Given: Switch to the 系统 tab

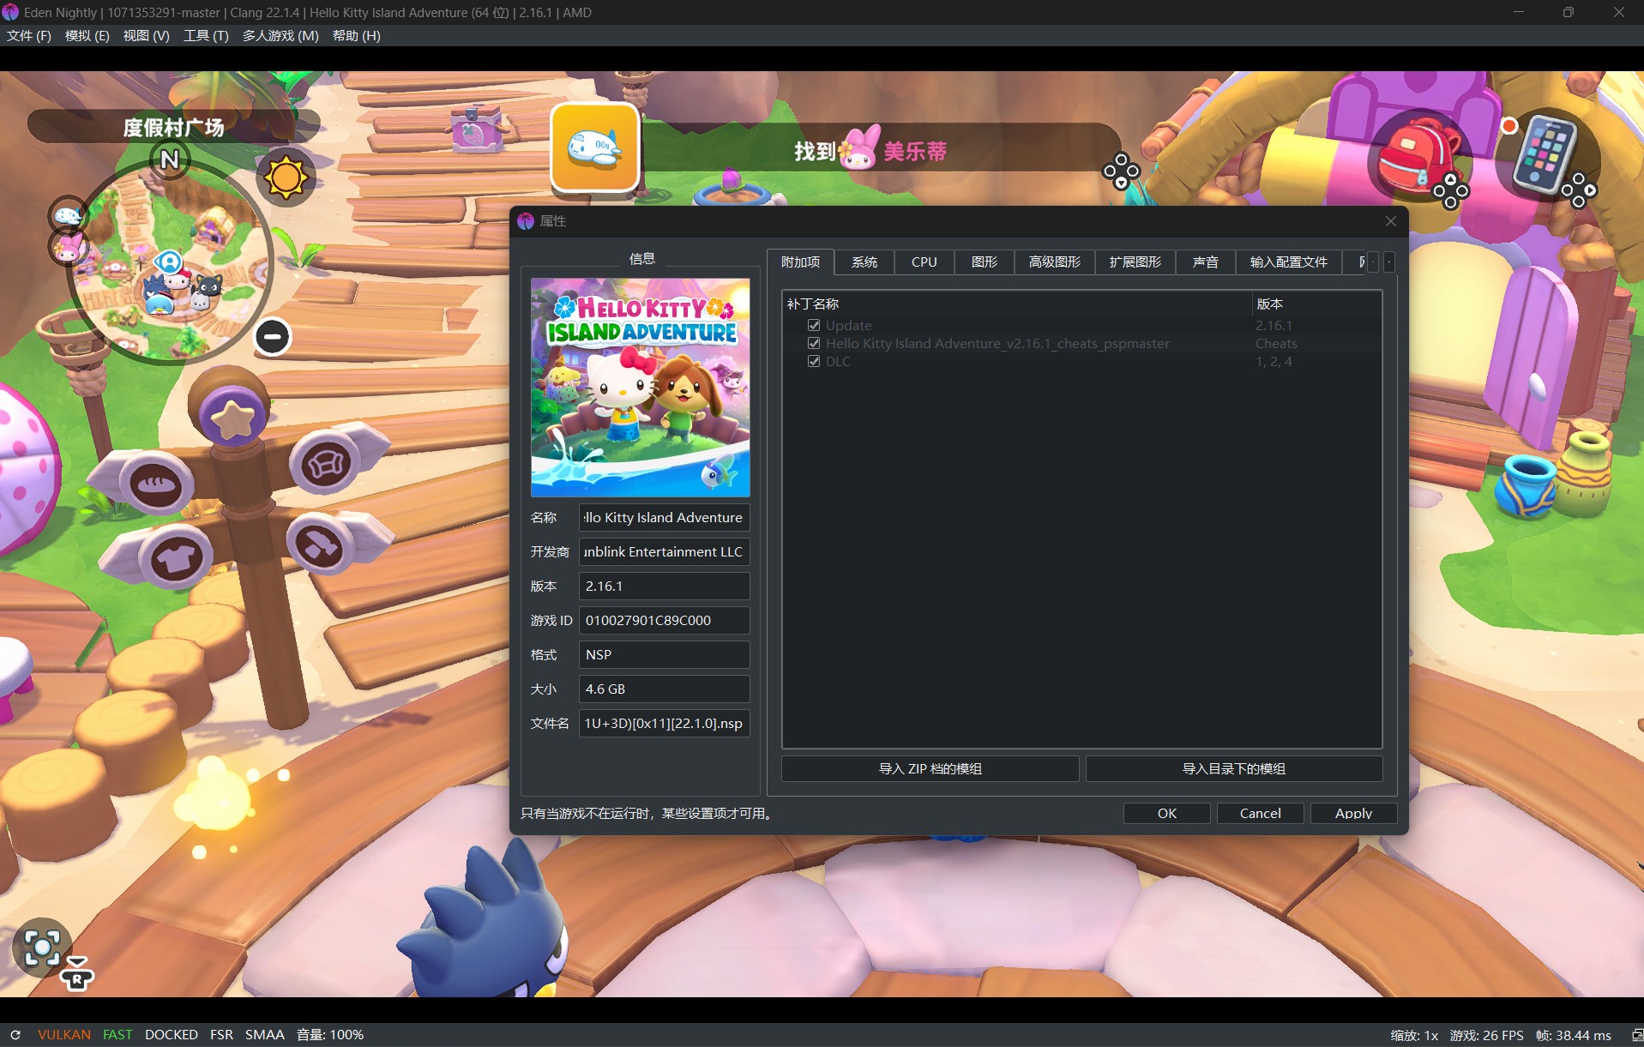Looking at the screenshot, I should click(x=864, y=262).
